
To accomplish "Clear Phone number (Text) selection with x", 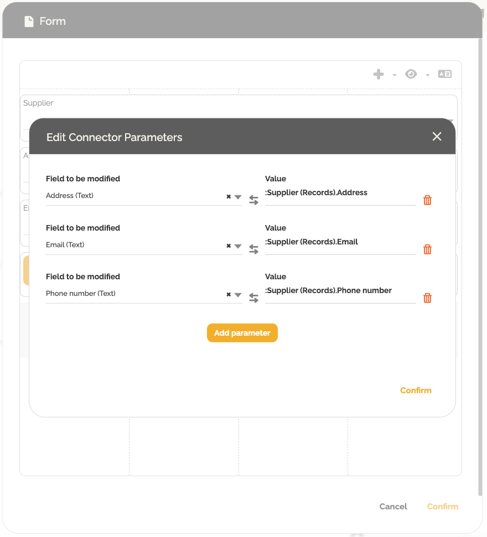I will [x=229, y=295].
